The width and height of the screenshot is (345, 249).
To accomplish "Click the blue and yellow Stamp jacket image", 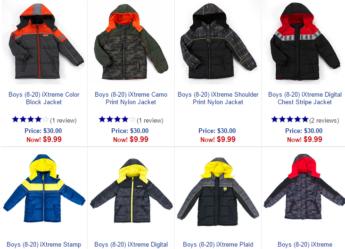I will pyautogui.click(x=44, y=188).
